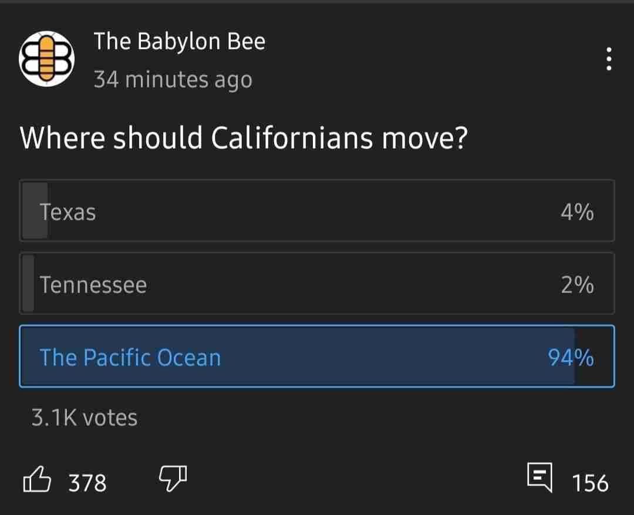Vote for the Texas poll option
This screenshot has width=634, height=515.
coord(317,211)
